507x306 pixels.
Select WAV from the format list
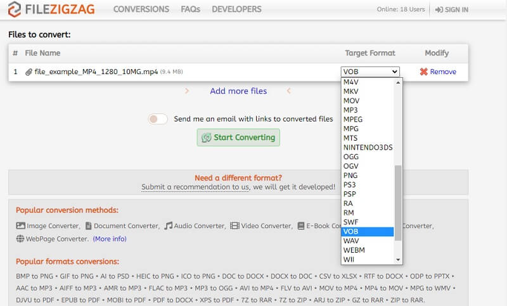point(368,241)
